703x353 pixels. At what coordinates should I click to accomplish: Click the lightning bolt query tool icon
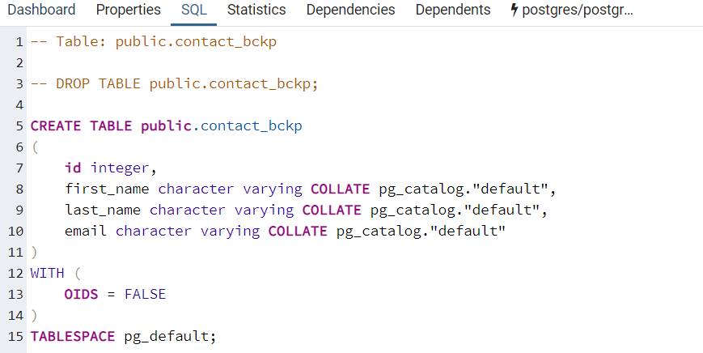point(515,11)
